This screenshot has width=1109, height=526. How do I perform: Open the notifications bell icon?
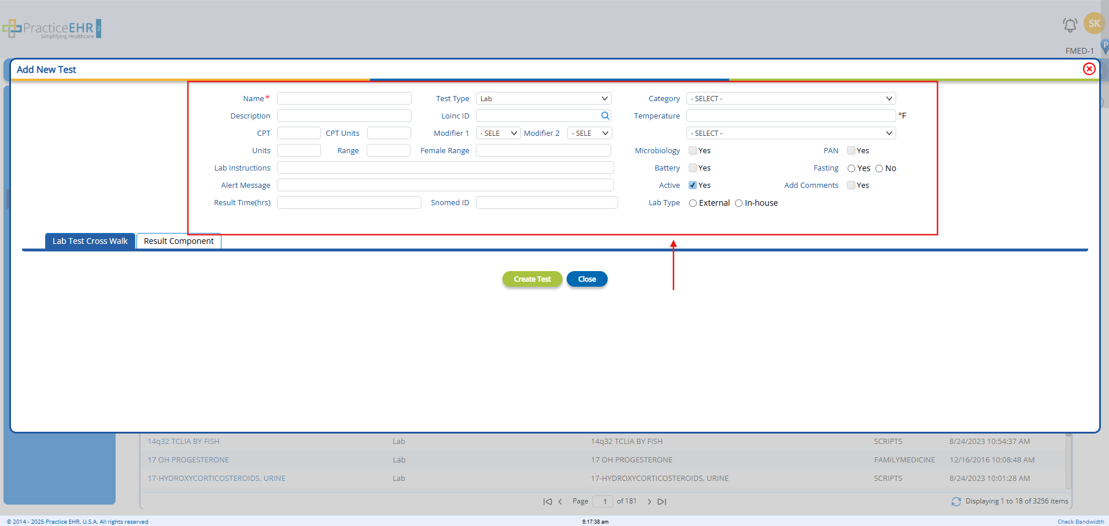pos(1070,25)
